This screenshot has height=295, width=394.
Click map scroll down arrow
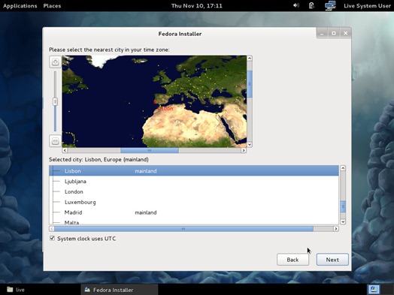point(250,144)
